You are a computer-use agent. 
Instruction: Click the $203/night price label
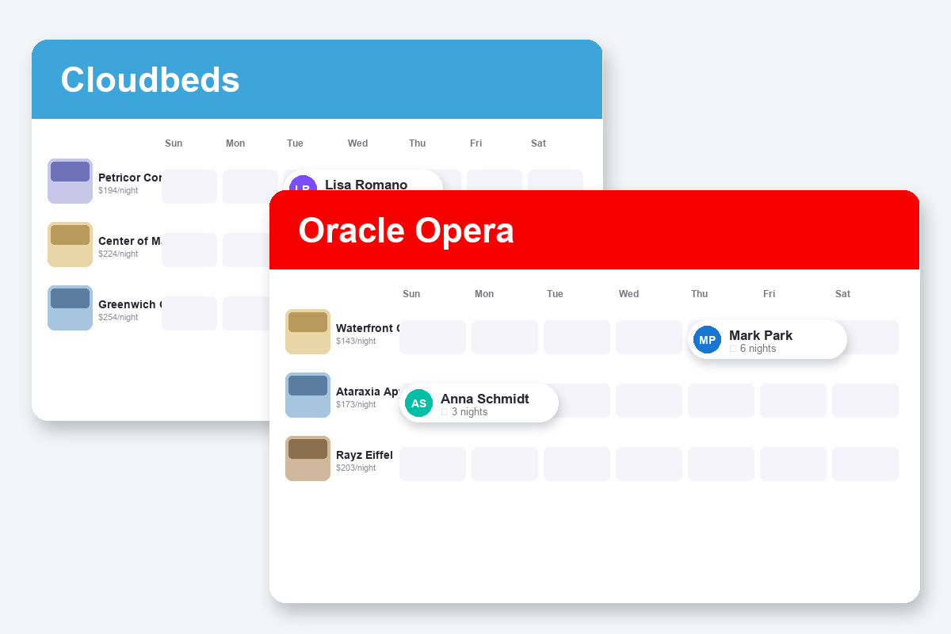(356, 468)
